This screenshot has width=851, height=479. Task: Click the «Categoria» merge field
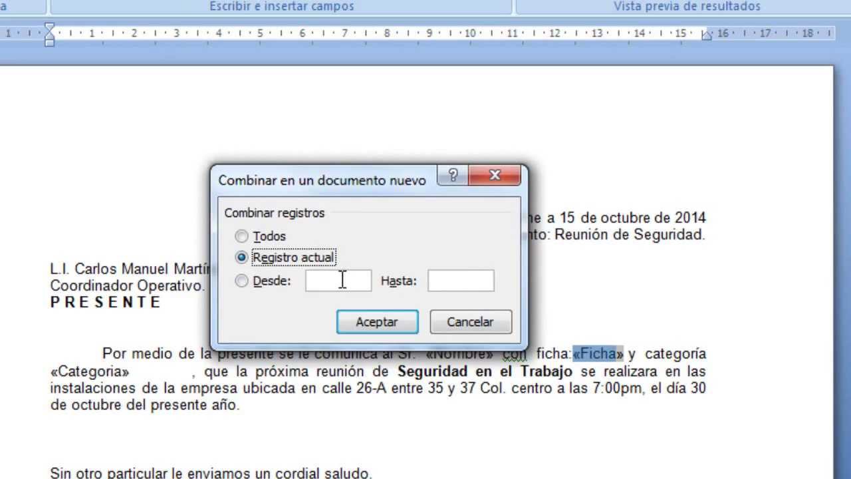90,371
